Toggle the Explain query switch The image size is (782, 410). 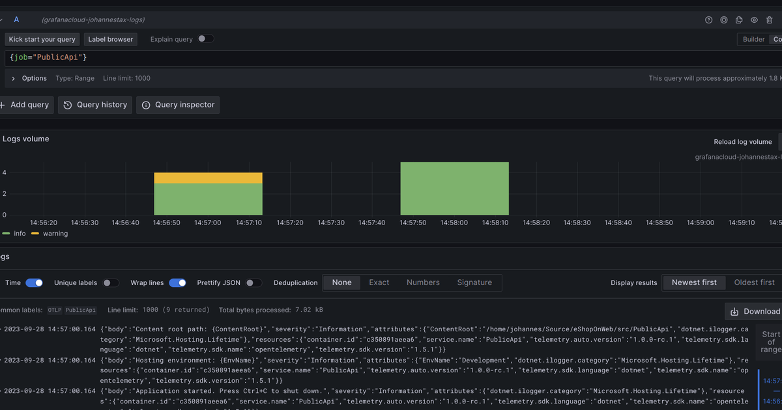pos(206,39)
